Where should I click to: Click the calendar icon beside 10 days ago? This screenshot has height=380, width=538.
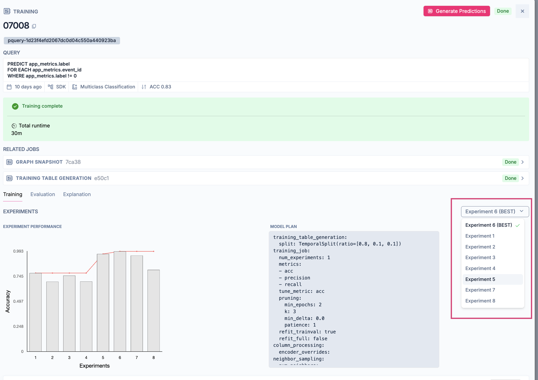point(9,87)
